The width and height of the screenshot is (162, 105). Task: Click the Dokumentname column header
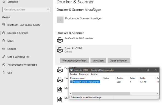[86, 78]
